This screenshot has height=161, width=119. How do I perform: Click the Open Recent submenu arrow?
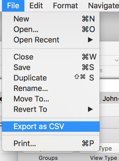(90, 40)
